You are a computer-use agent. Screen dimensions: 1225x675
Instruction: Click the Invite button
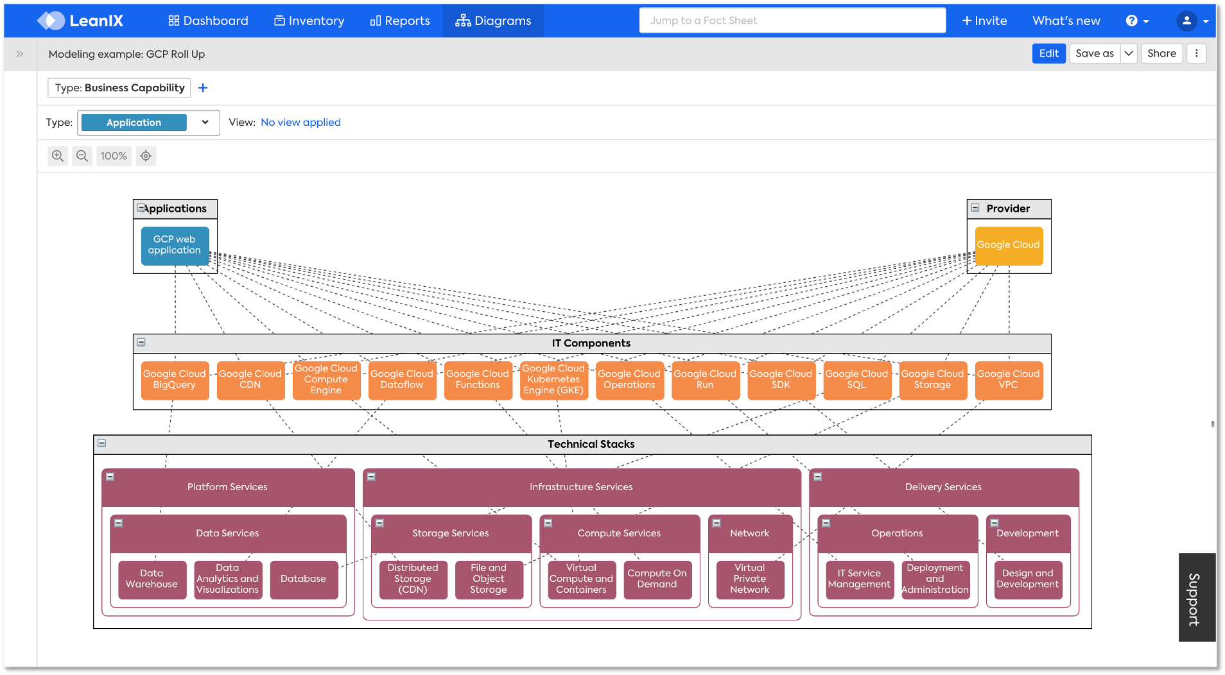coord(984,21)
